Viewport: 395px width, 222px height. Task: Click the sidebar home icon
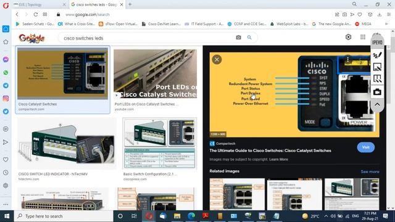[x=6, y=29]
